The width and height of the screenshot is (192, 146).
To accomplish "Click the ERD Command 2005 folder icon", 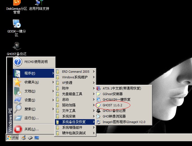I will (x=57, y=72).
